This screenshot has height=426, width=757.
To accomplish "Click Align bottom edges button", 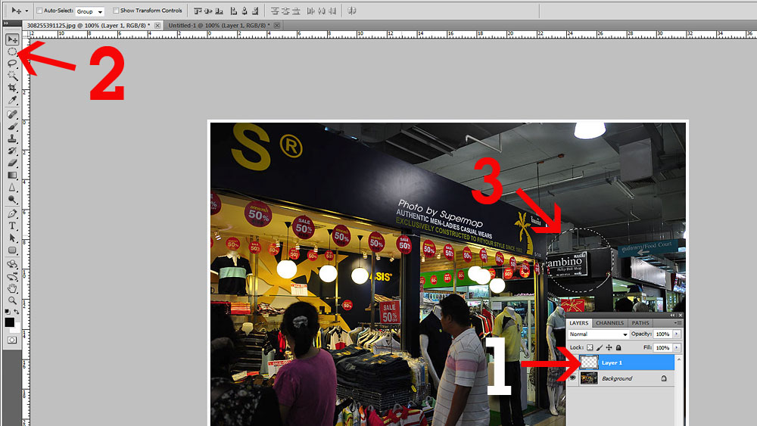I will point(220,11).
